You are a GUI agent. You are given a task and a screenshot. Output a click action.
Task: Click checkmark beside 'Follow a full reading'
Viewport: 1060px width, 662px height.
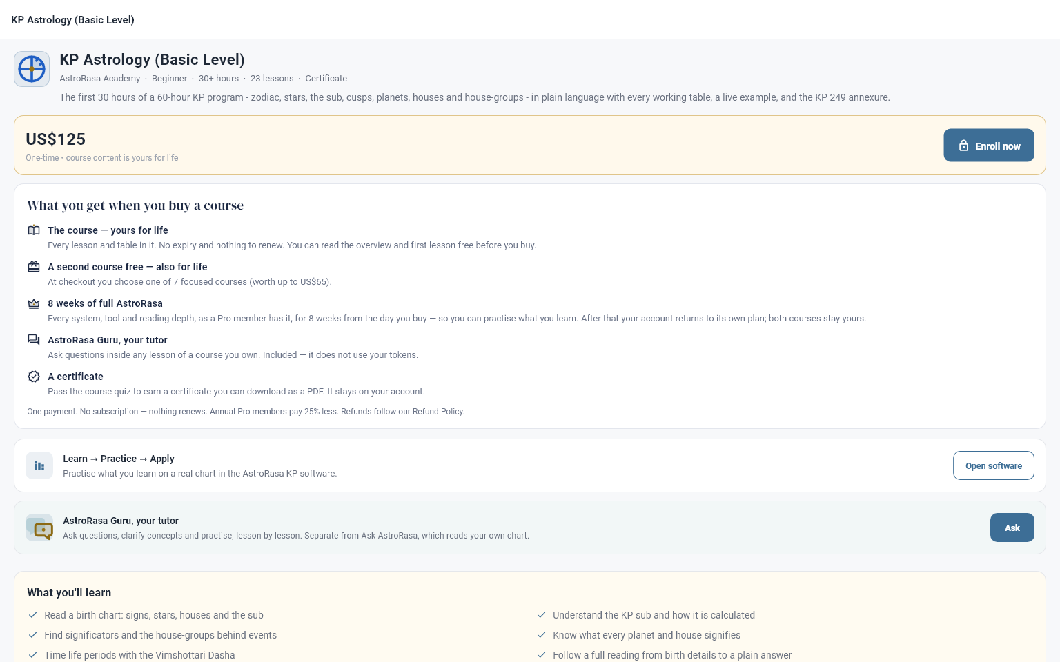tap(541, 655)
